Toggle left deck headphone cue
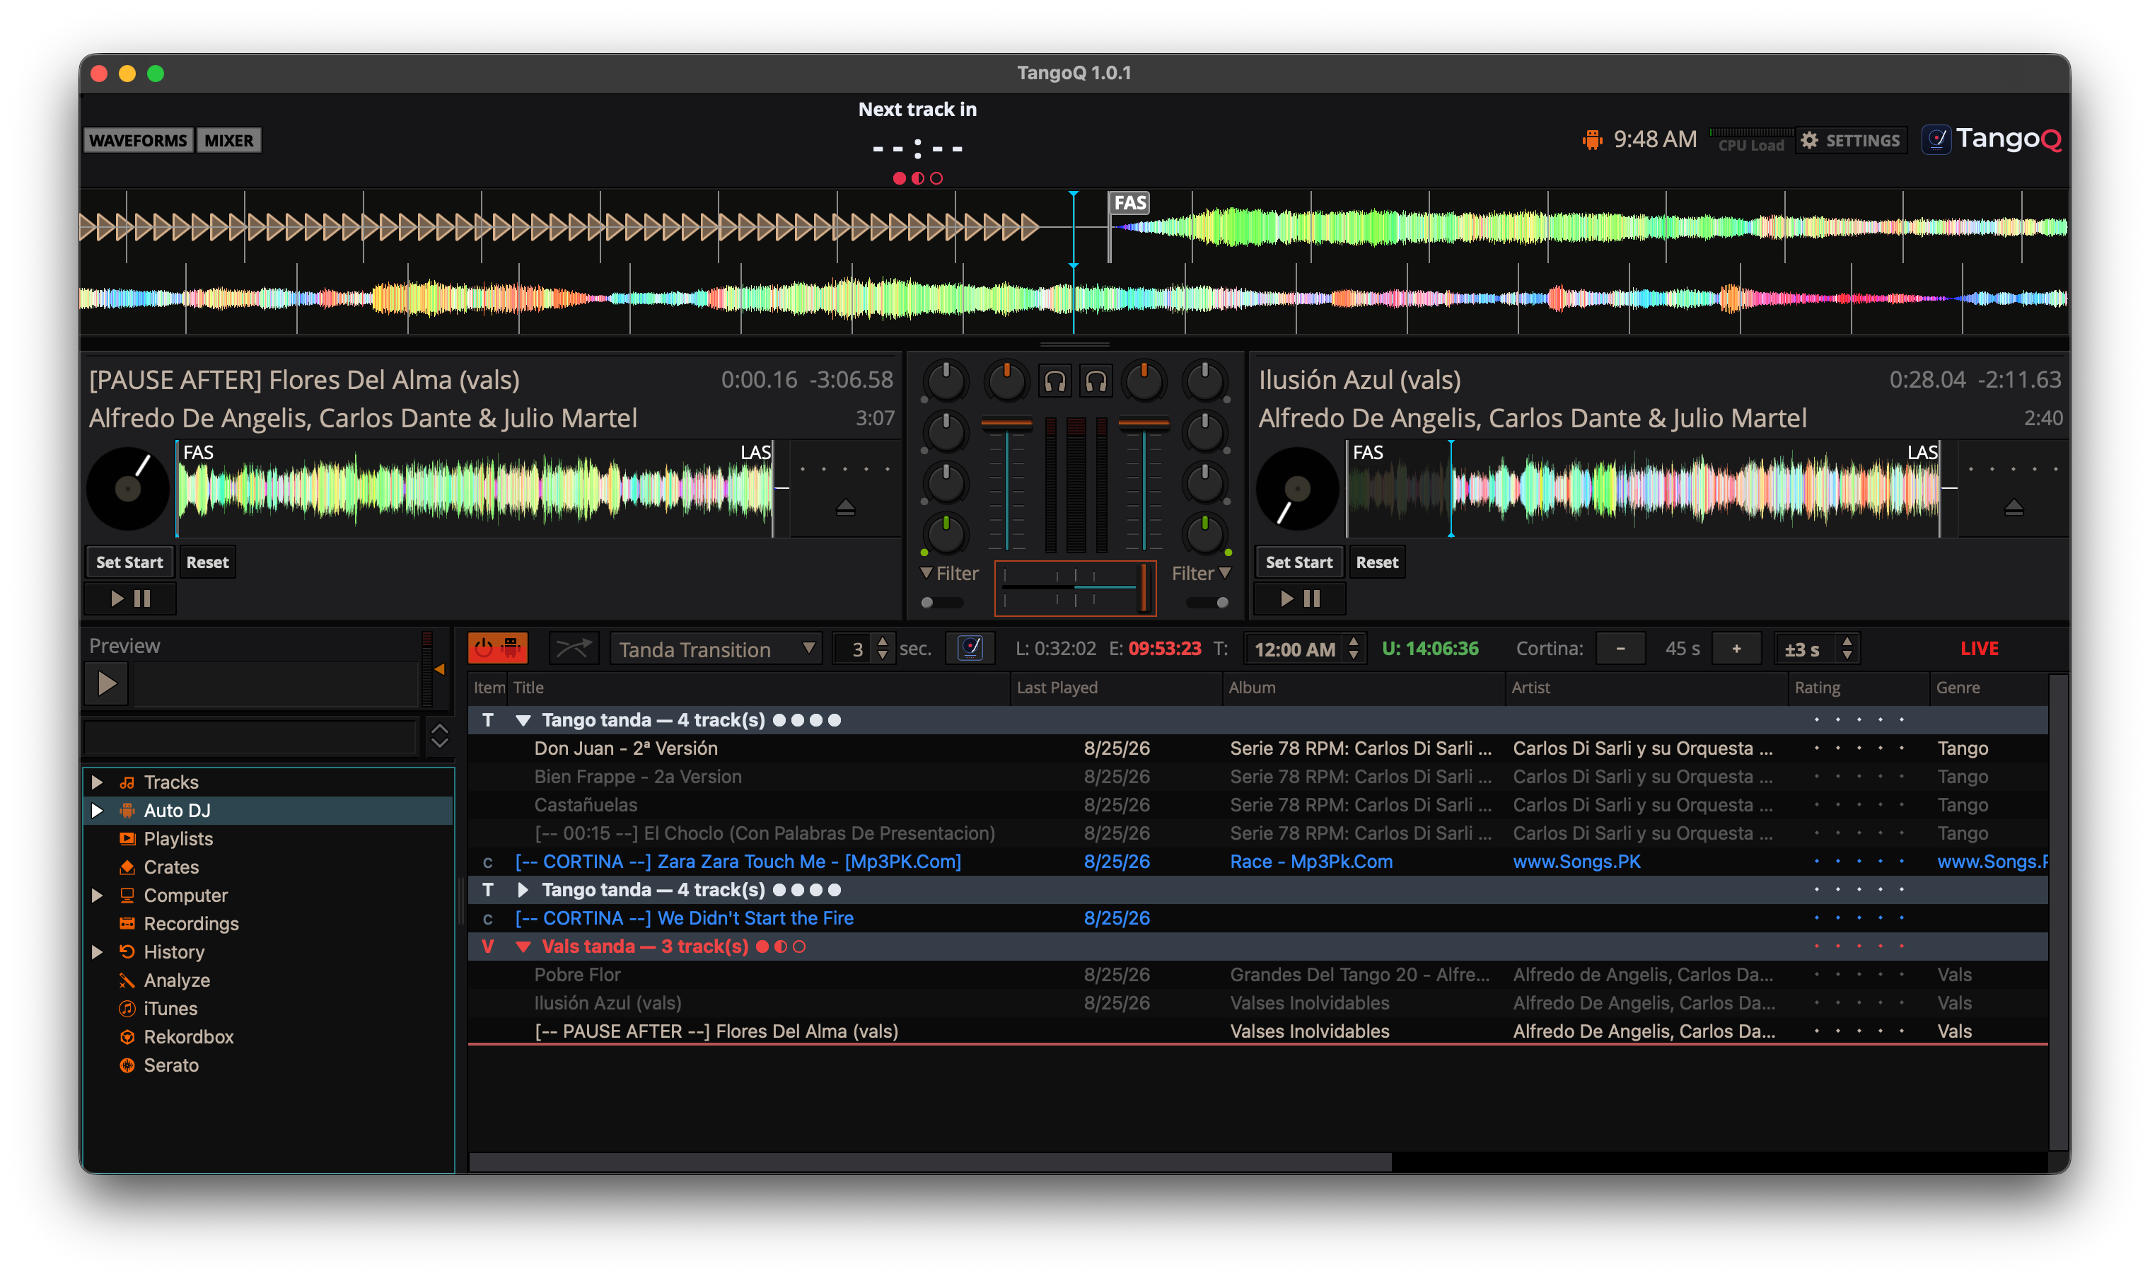 pyautogui.click(x=1054, y=381)
